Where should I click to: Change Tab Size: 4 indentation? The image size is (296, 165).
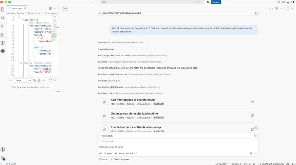pyautogui.click(x=236, y=164)
